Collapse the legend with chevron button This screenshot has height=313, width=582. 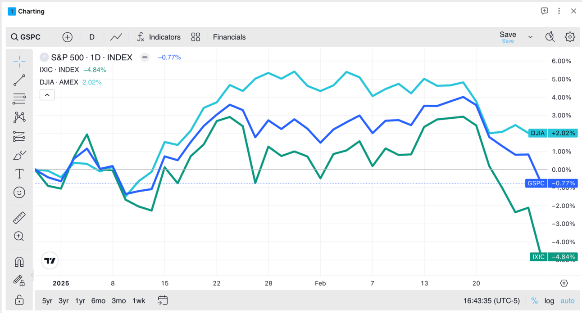point(47,95)
